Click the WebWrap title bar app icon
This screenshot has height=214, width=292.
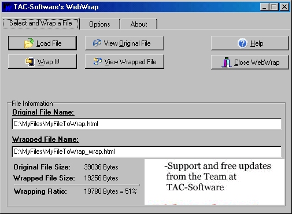pos(8,7)
